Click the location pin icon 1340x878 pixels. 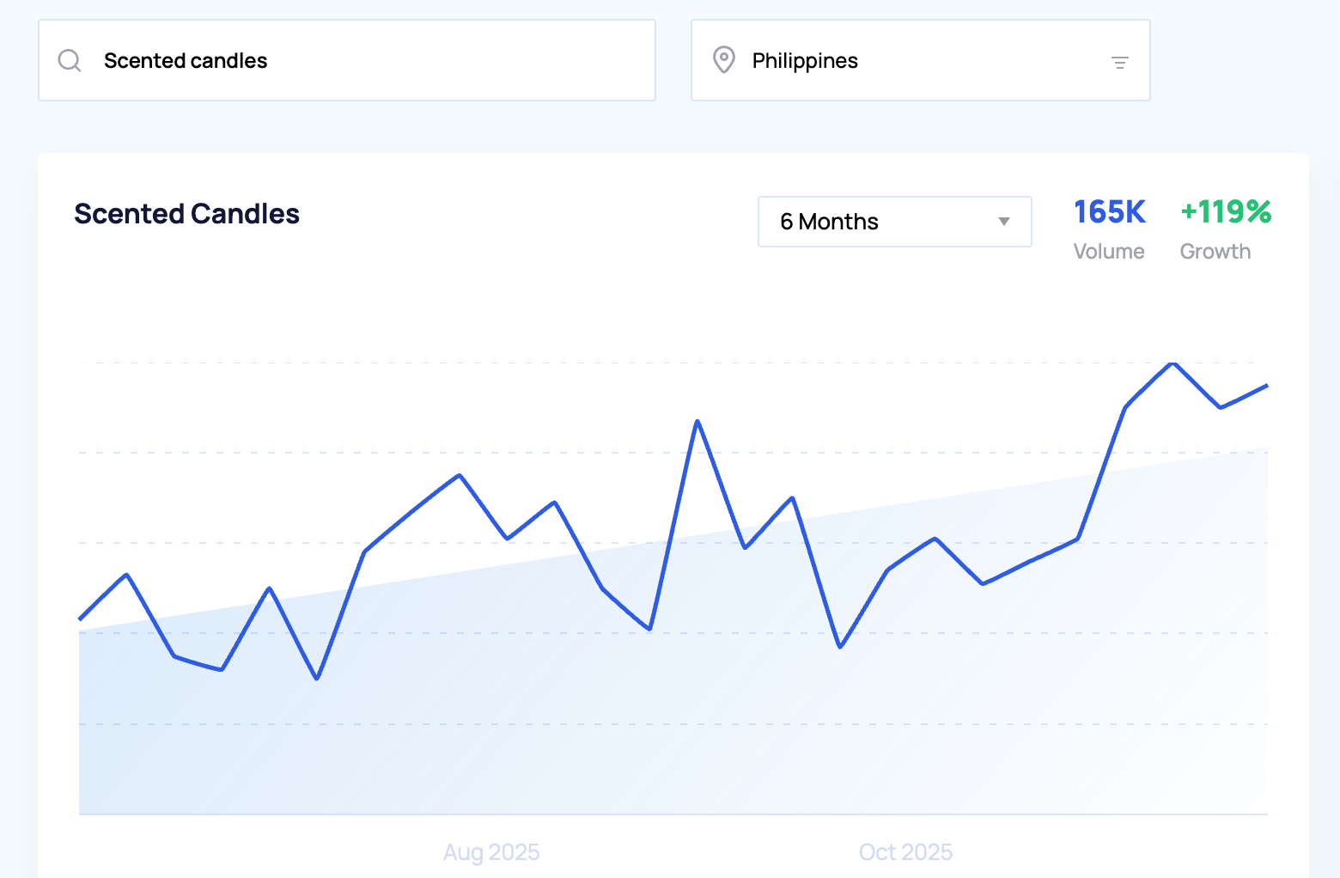point(724,60)
